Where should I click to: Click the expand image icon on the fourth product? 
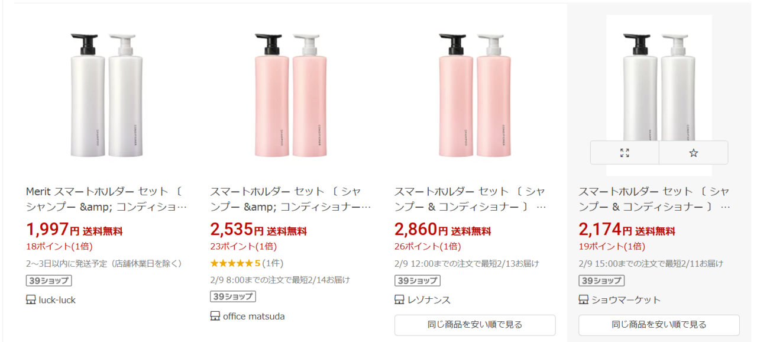pyautogui.click(x=625, y=153)
